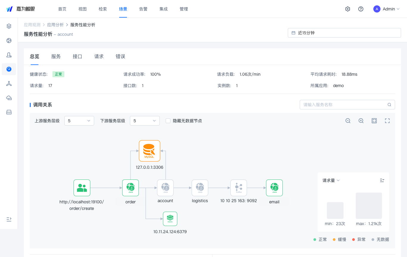407x257 pixels.
Task: Toggle the 异常 legend item
Action: pyautogui.click(x=359, y=239)
